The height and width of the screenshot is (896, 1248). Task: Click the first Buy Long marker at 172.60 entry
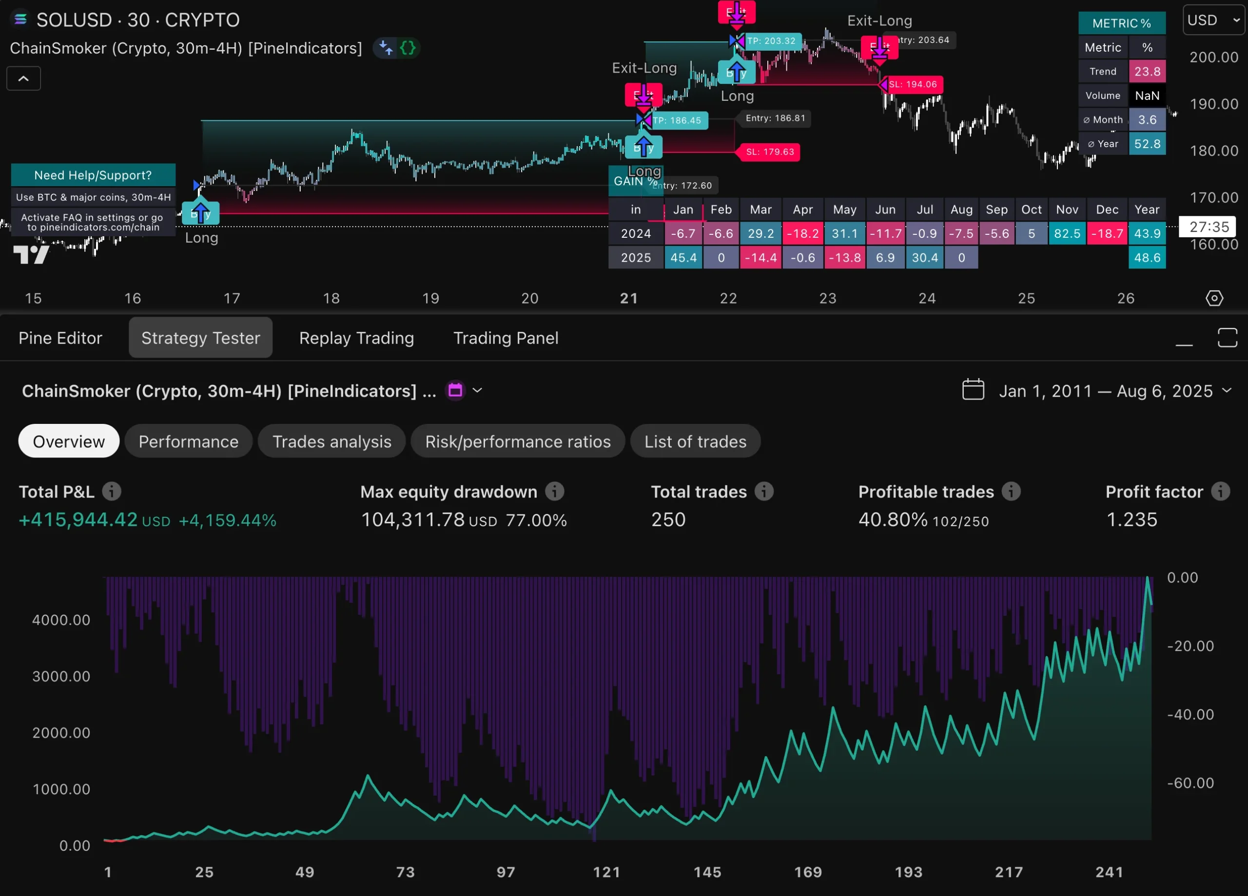pyautogui.click(x=200, y=213)
